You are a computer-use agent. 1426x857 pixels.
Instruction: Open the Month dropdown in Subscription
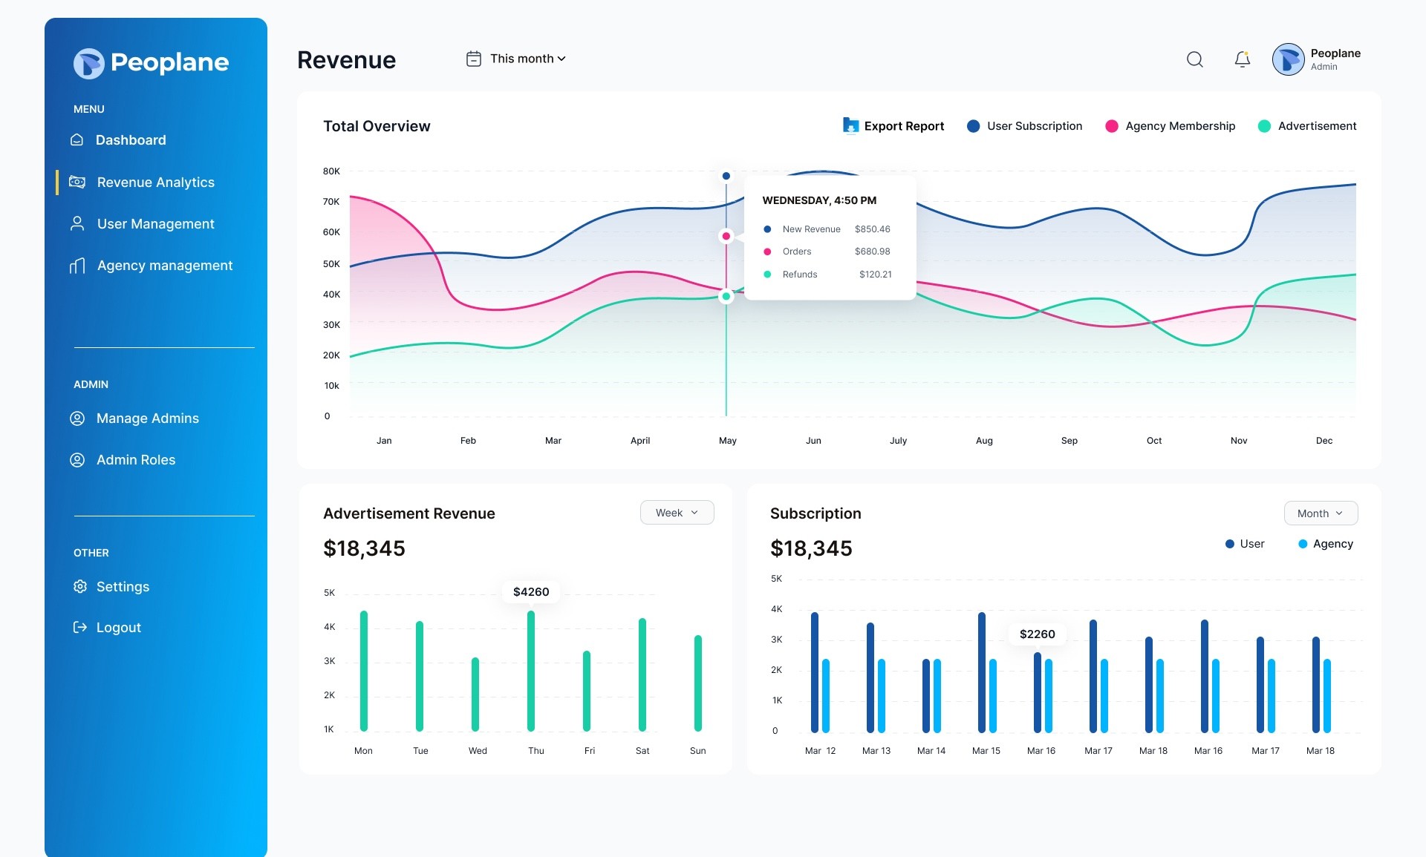point(1321,513)
